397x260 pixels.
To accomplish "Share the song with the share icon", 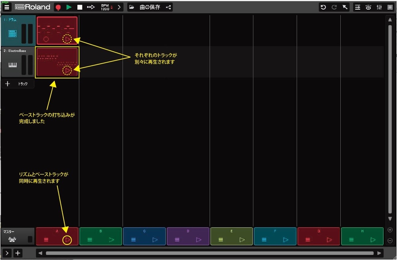I will pyautogui.click(x=168, y=7).
